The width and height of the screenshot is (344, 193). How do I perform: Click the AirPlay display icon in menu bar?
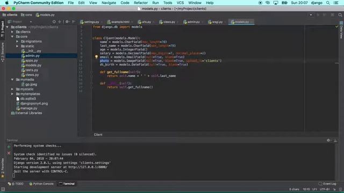pos(276,3)
